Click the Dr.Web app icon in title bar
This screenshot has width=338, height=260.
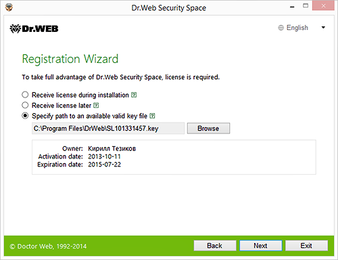pos(9,7)
